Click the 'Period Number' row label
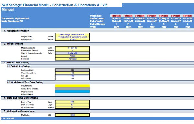This screenshot has height=124, width=194. click(98, 24)
